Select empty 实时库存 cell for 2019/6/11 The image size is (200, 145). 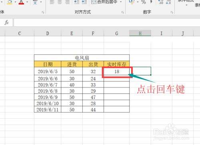point(116,109)
